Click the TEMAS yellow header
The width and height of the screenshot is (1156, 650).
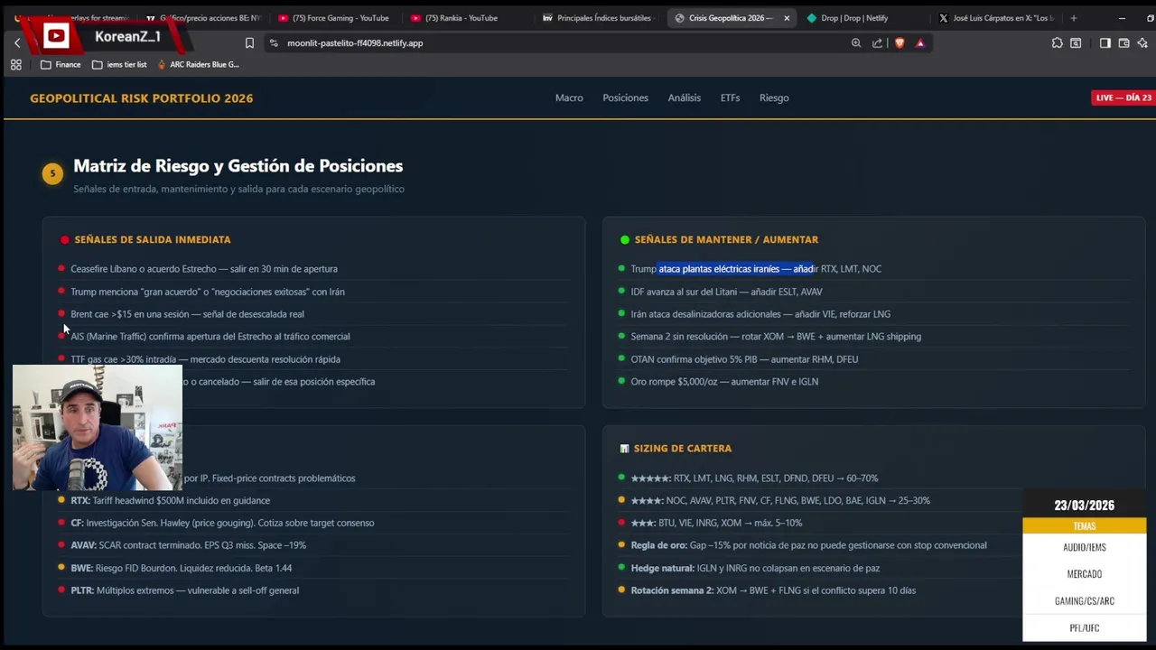pyautogui.click(x=1084, y=526)
